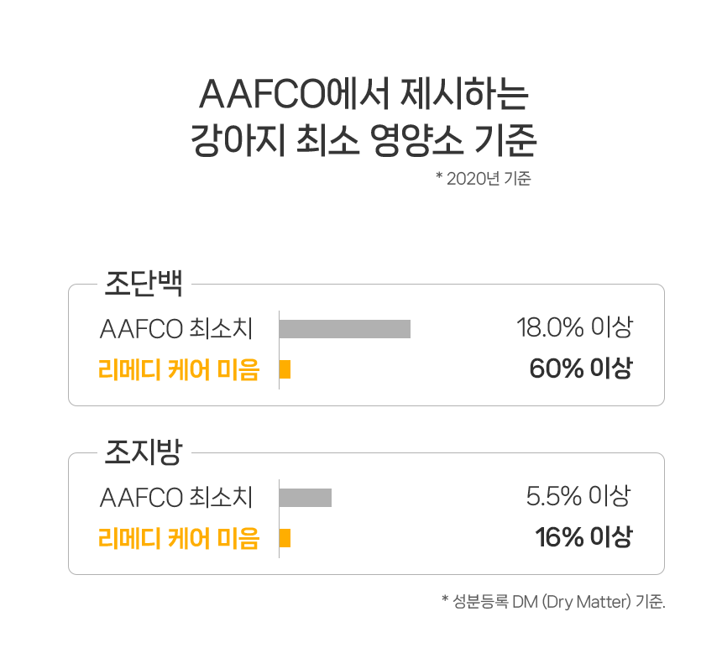722x669 pixels.
Task: Click the '조단백' section heading
Action: [x=143, y=283]
